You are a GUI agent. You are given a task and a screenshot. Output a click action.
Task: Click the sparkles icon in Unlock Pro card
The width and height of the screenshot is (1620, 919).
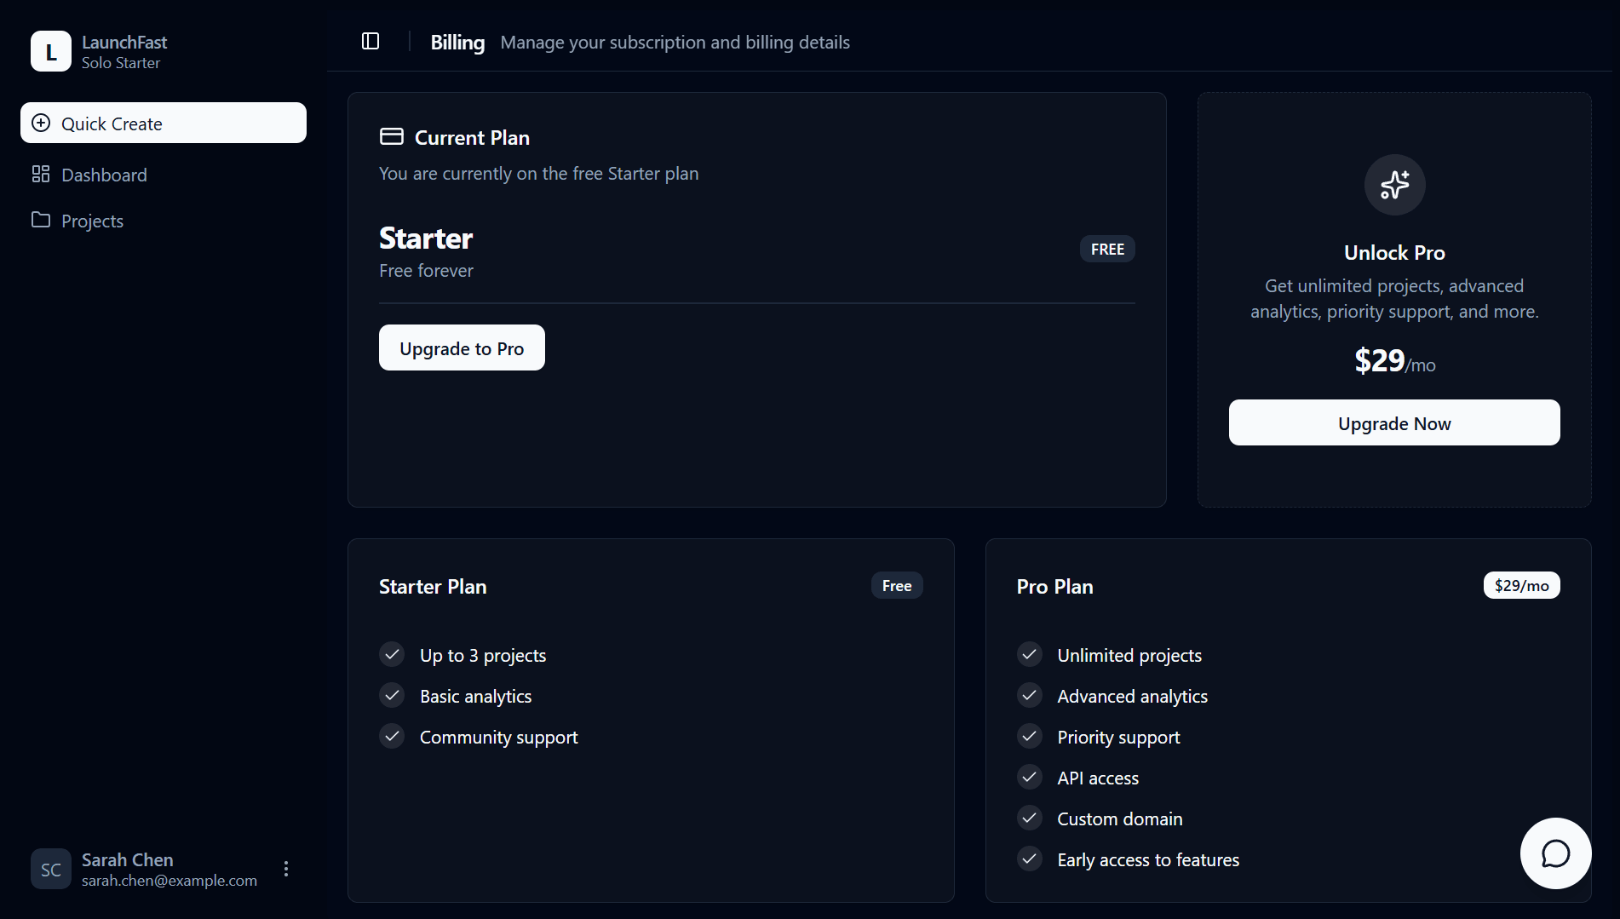point(1394,184)
